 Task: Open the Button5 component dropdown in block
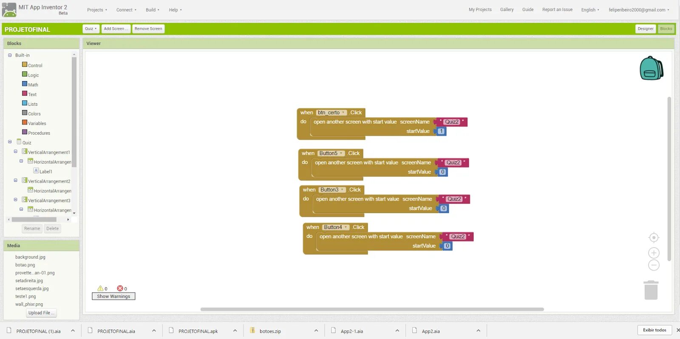point(331,153)
